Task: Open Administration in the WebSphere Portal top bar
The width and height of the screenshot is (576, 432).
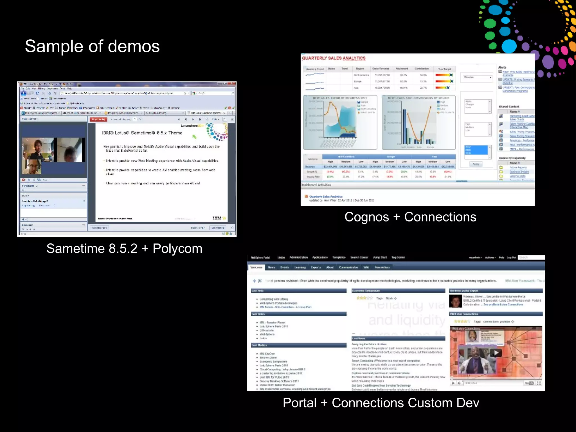Action: pyautogui.click(x=298, y=258)
